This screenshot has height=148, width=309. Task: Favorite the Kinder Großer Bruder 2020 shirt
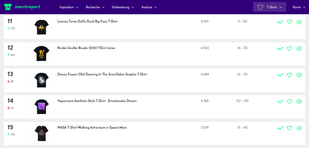(289, 49)
